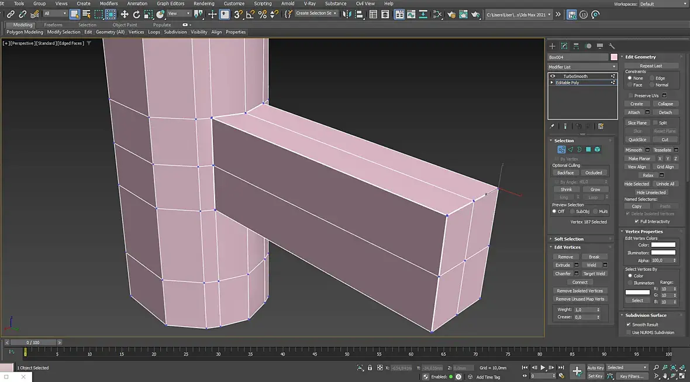Open the Rendering menu

(x=203, y=4)
